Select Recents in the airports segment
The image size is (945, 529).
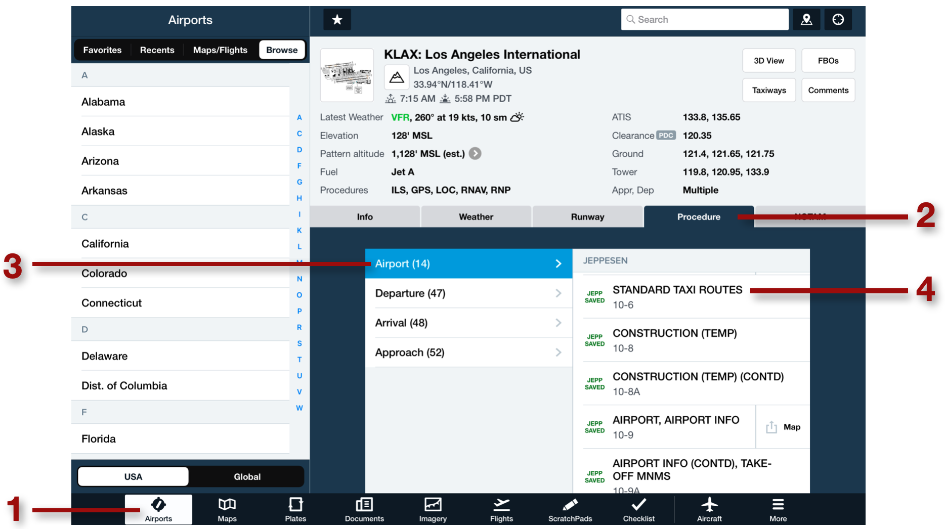coord(157,50)
